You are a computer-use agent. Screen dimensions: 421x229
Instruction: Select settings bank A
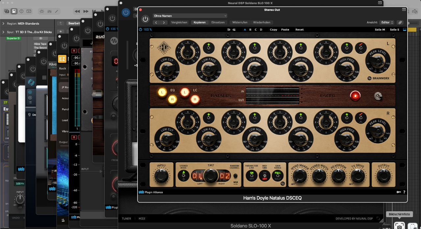click(245, 30)
